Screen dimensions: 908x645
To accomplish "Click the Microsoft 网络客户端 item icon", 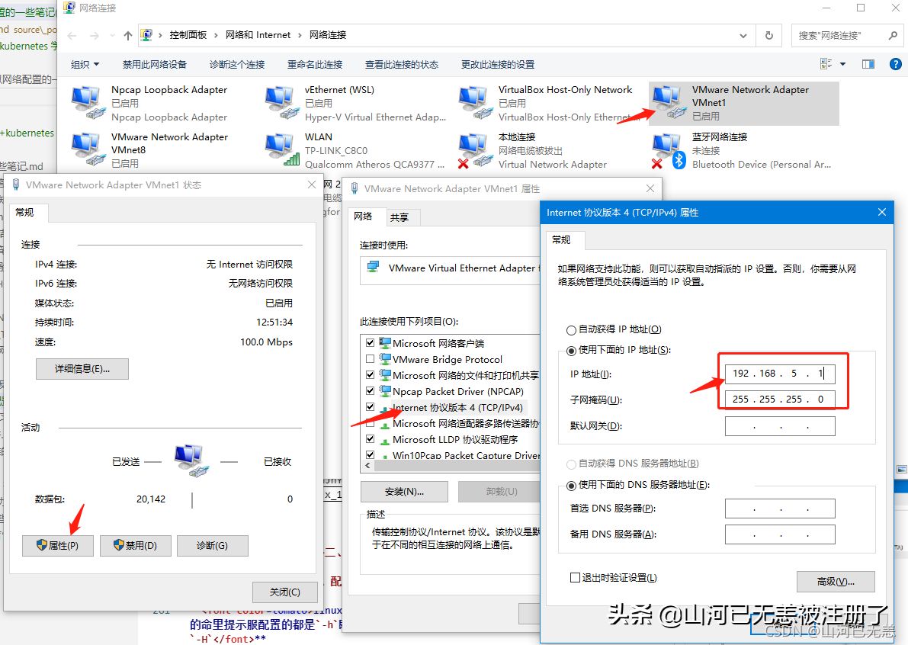I will (384, 343).
